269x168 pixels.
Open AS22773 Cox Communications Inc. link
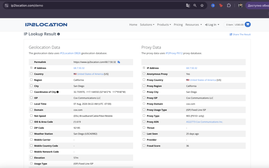point(204,122)
